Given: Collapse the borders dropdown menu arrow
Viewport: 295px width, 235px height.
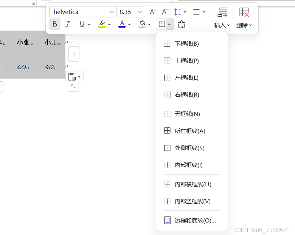Looking at the screenshot, I should click(x=170, y=24).
